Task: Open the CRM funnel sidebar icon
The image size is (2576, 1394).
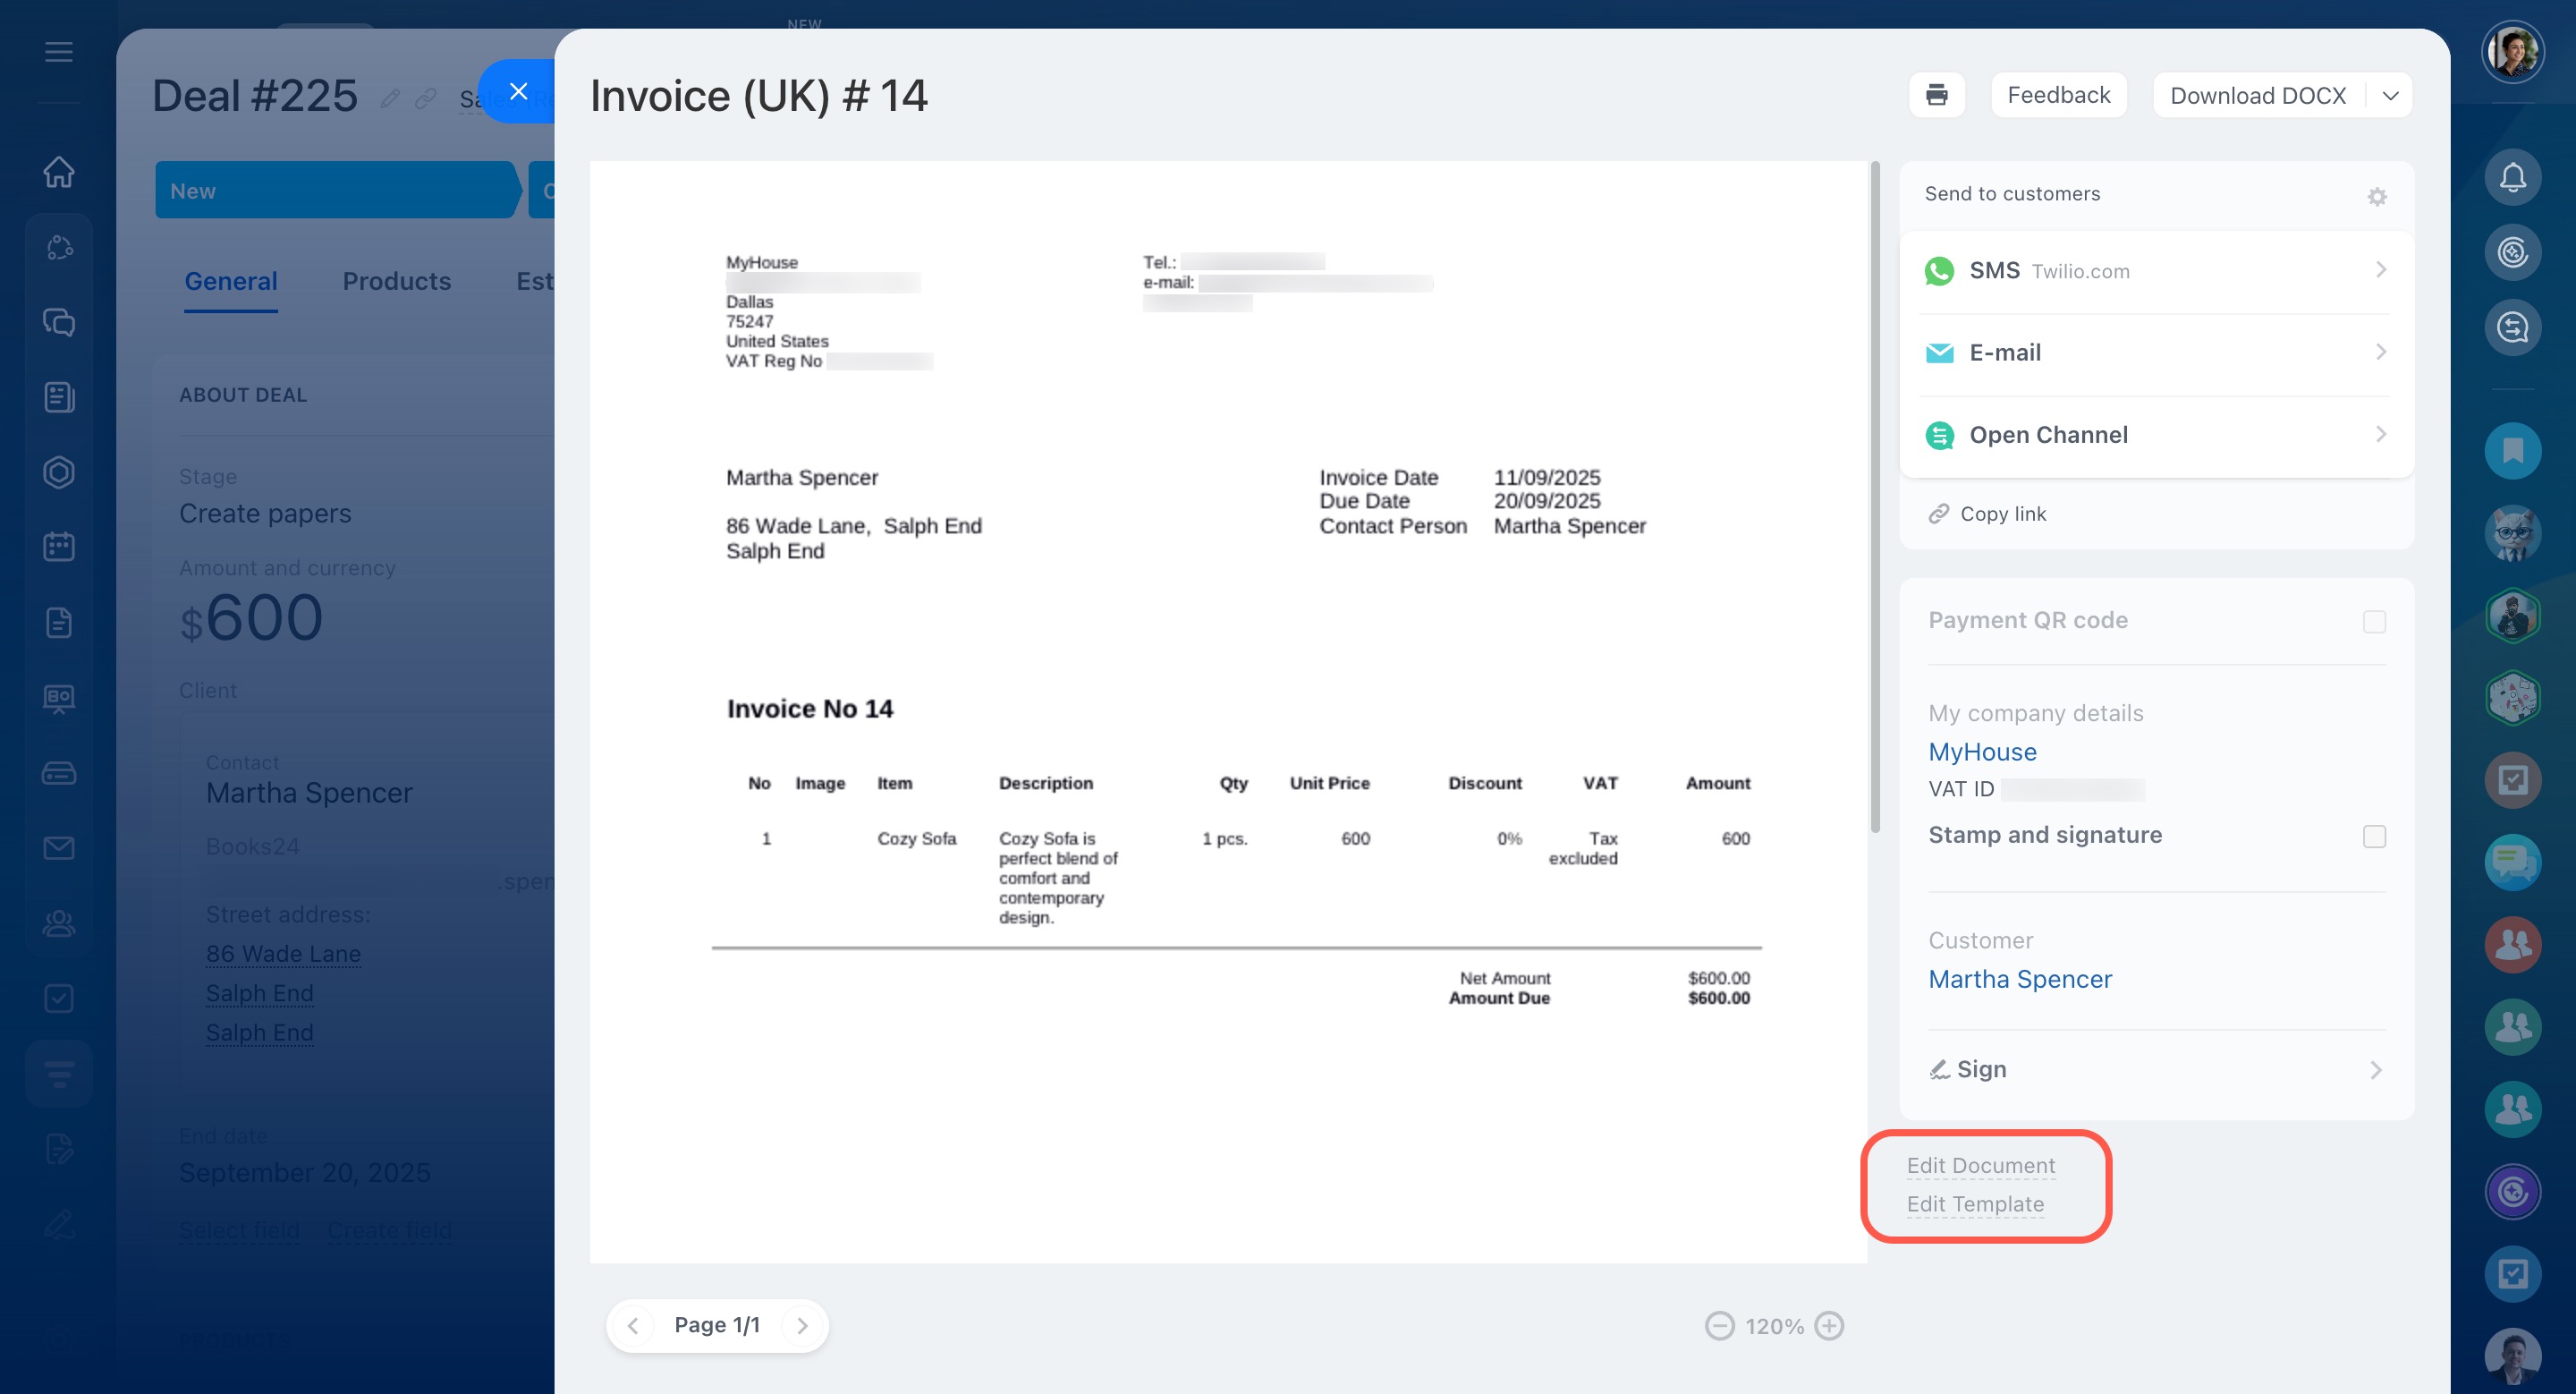Action: point(59,1073)
